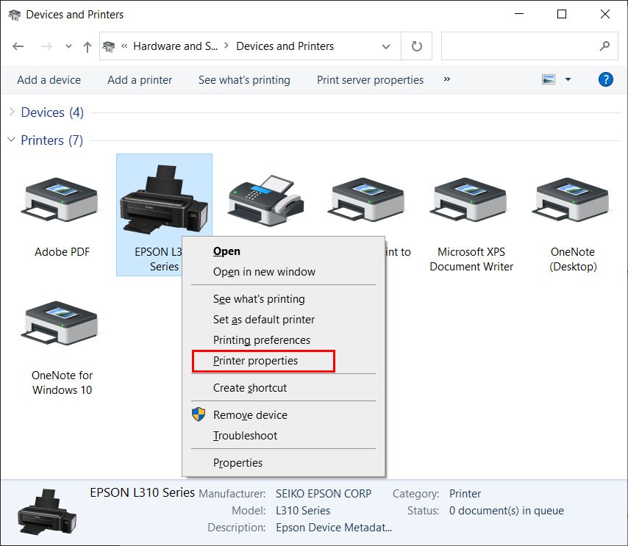This screenshot has height=546, width=628.
Task: Click the breadcrumb overflow chevrons
Action: 124,46
